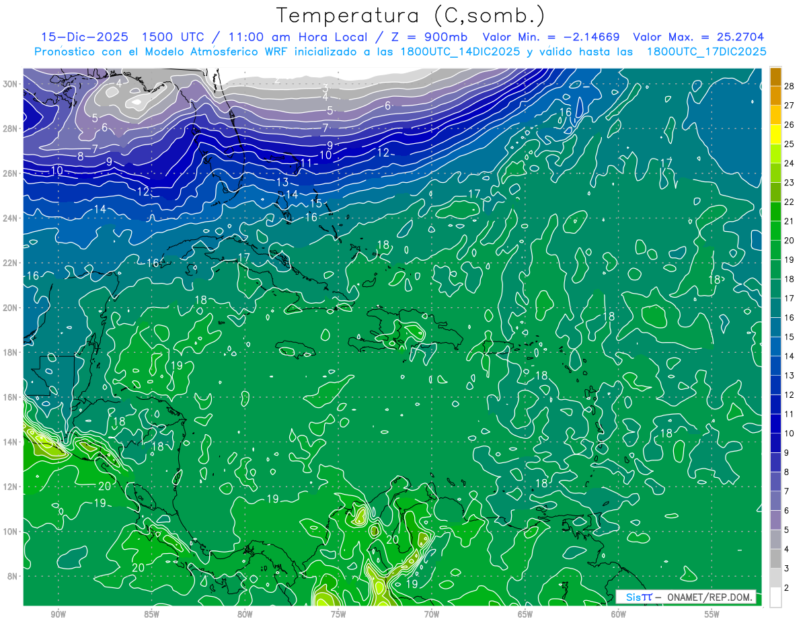Image resolution: width=807 pixels, height=623 pixels.
Task: Click the 28N latitude axis label
Action: tap(11, 128)
